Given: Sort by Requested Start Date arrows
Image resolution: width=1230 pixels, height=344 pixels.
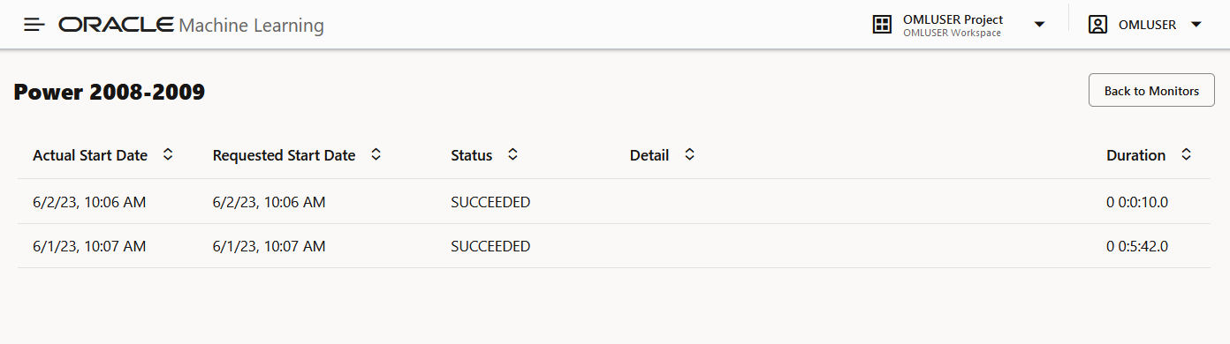Looking at the screenshot, I should point(376,154).
